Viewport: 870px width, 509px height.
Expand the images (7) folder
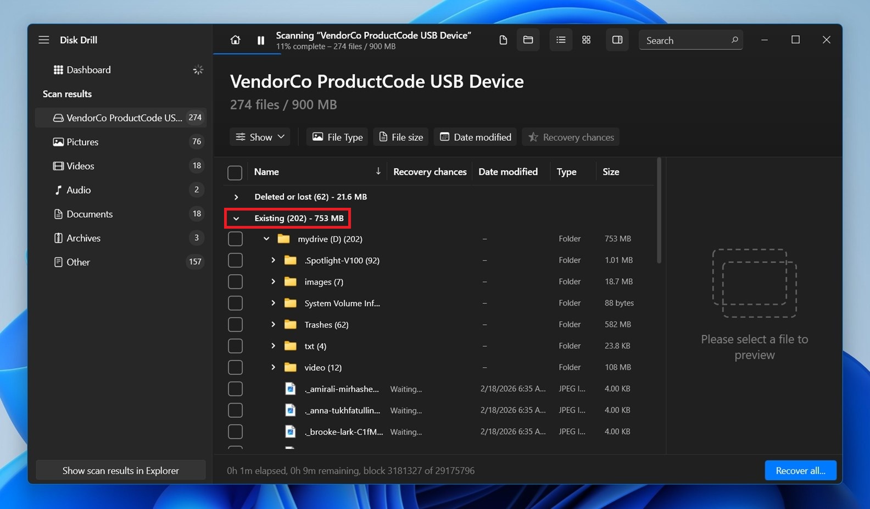tap(273, 281)
